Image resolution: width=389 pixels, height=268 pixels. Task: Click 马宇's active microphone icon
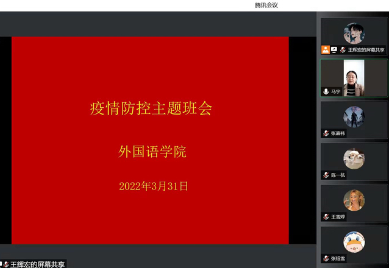(x=326, y=91)
